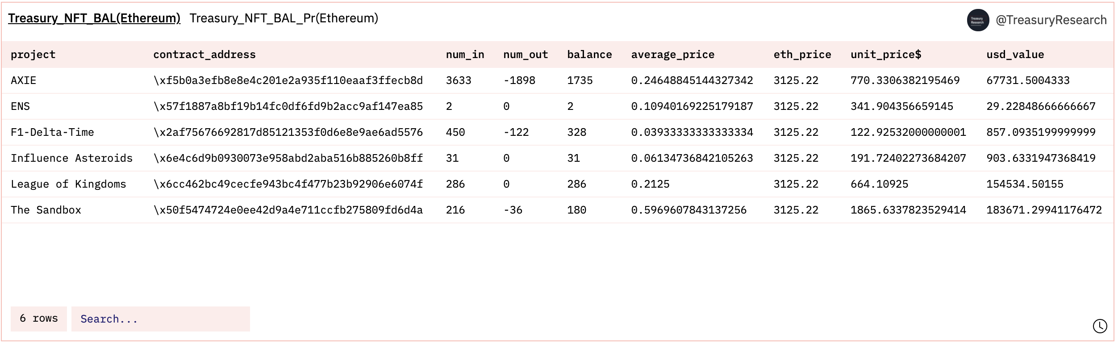Click usd value 67731.5004333

click(1028, 80)
